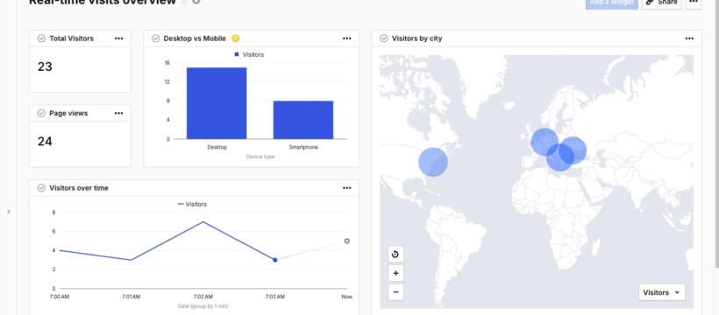Zoom in on the map

395,273
